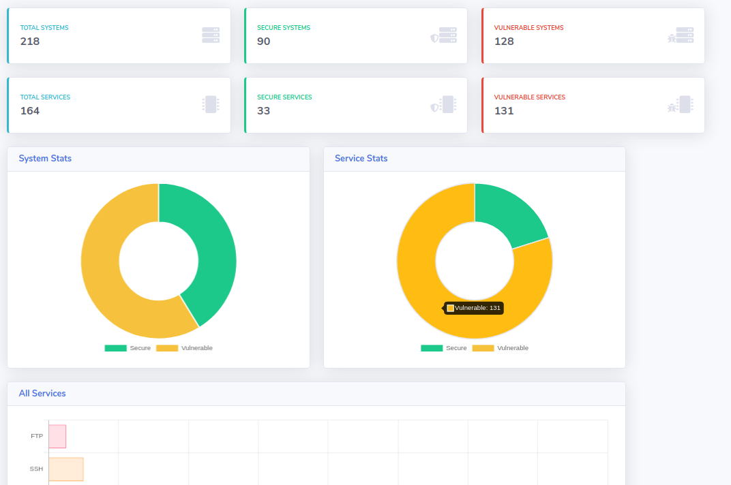Click the Secure legend label in Service Stats
The width and height of the screenshot is (731, 485).
coord(456,348)
